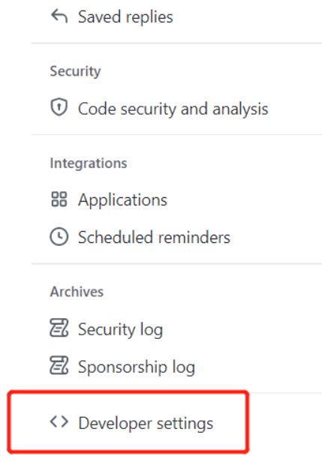Image resolution: width=322 pixels, height=465 pixels.
Task: Click the shield icon for Code security
Action: point(59,107)
